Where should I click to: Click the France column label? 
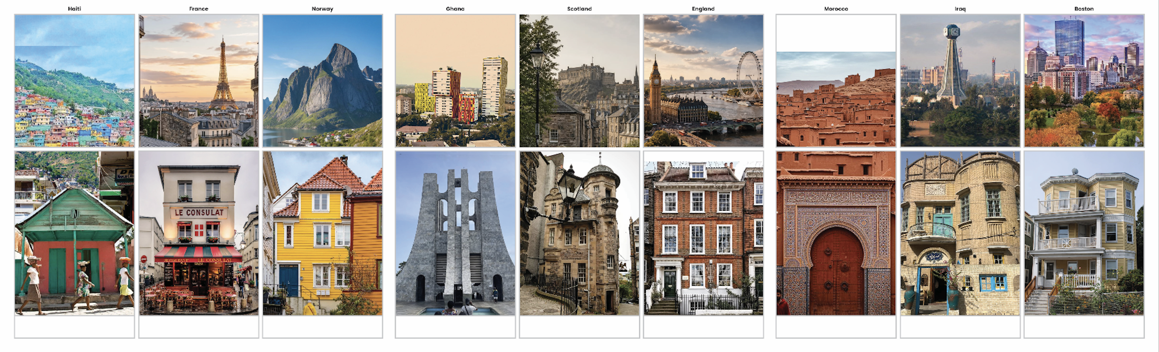[x=199, y=9]
